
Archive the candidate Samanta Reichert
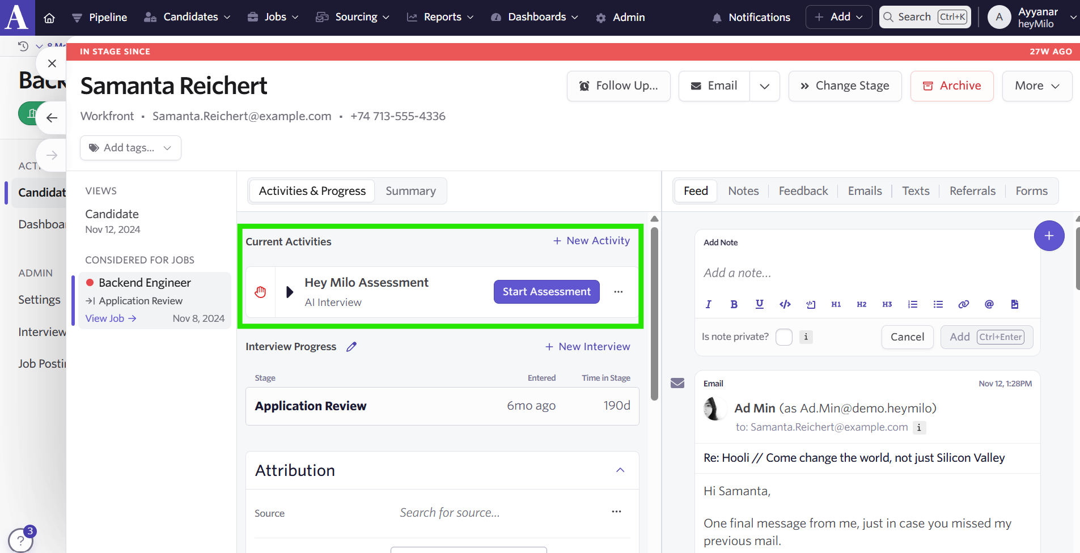(951, 86)
